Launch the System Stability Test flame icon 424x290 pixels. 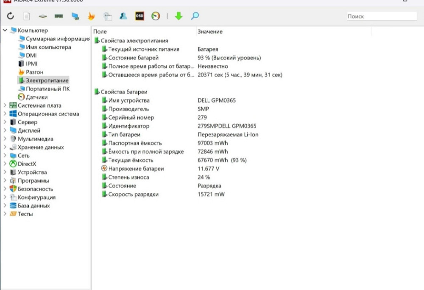coord(92,16)
